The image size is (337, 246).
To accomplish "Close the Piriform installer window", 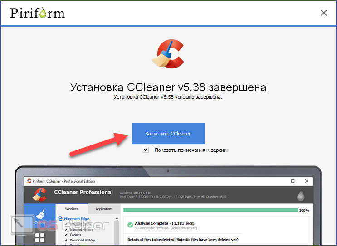I will (x=324, y=13).
